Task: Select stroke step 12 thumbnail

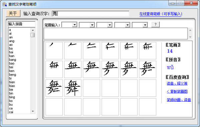Action: [x=148, y=69]
